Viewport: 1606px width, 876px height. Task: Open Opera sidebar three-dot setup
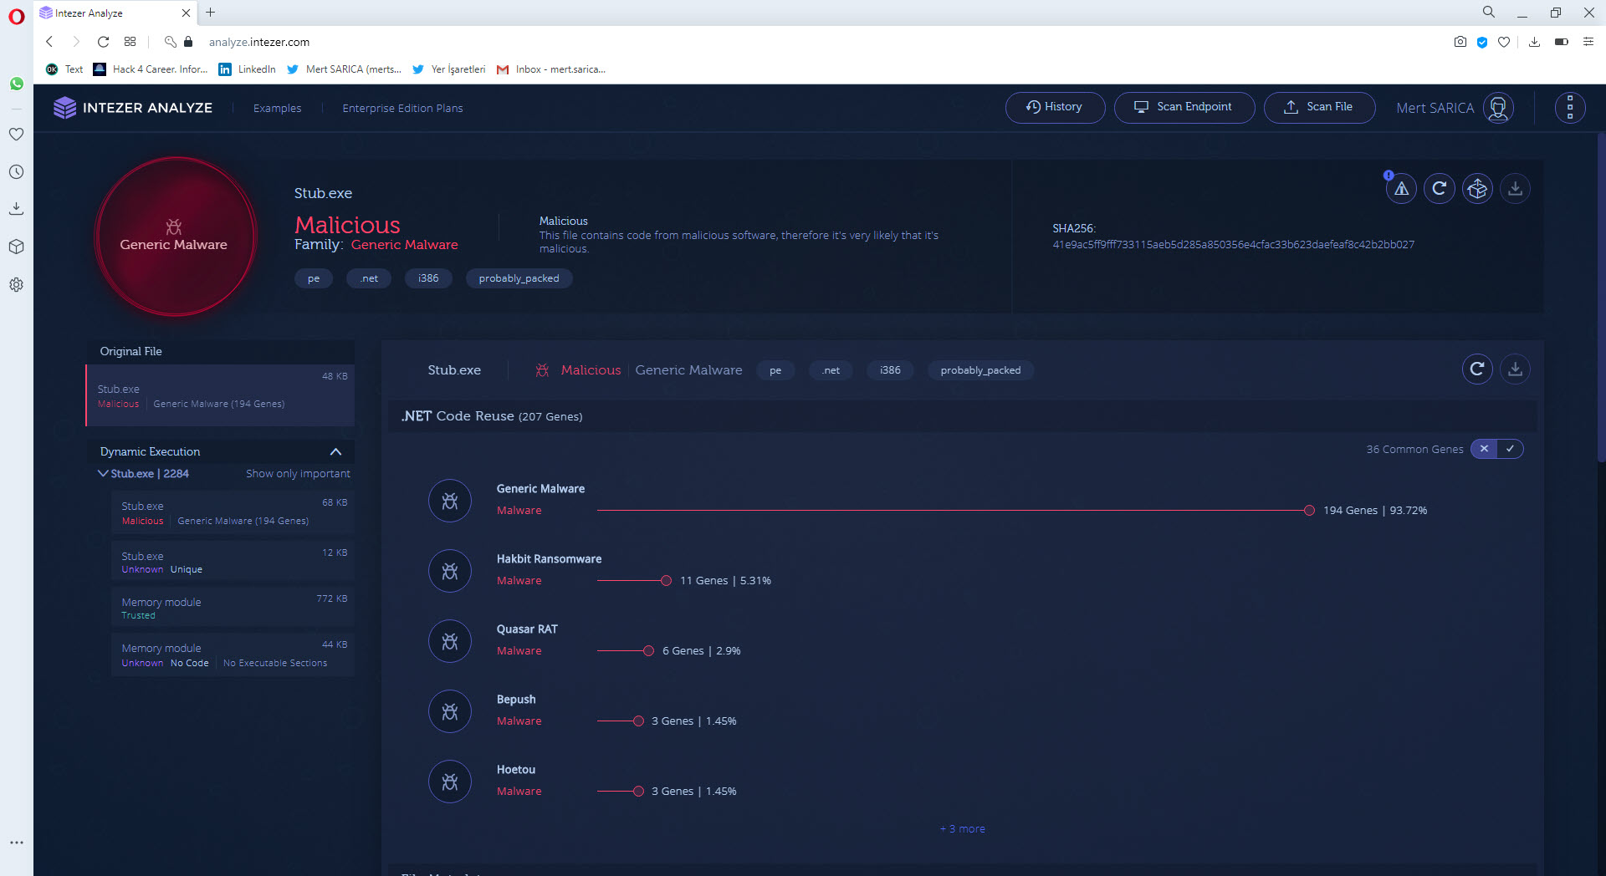[x=16, y=843]
